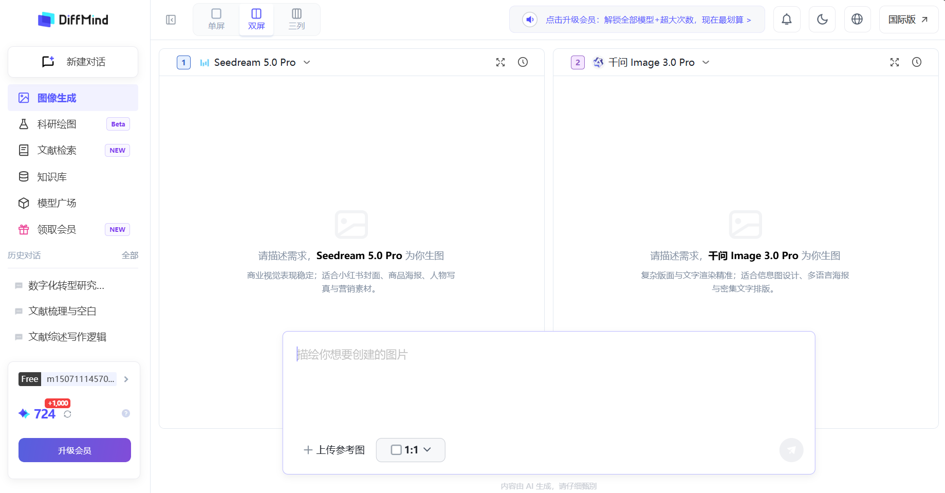Start a new chat with 新建对话
The height and width of the screenshot is (493, 945).
click(x=73, y=62)
